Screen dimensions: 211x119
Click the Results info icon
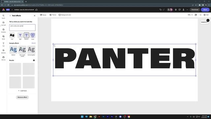click(34, 60)
